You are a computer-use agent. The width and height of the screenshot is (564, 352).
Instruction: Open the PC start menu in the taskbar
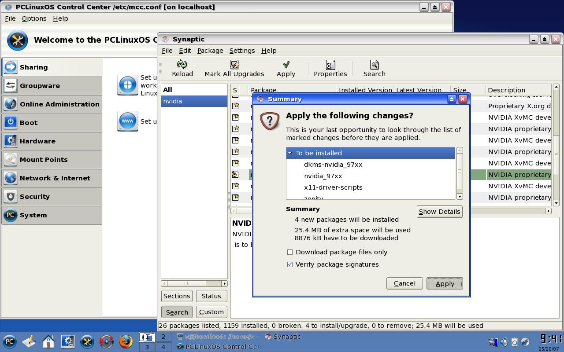pyautogui.click(x=10, y=341)
